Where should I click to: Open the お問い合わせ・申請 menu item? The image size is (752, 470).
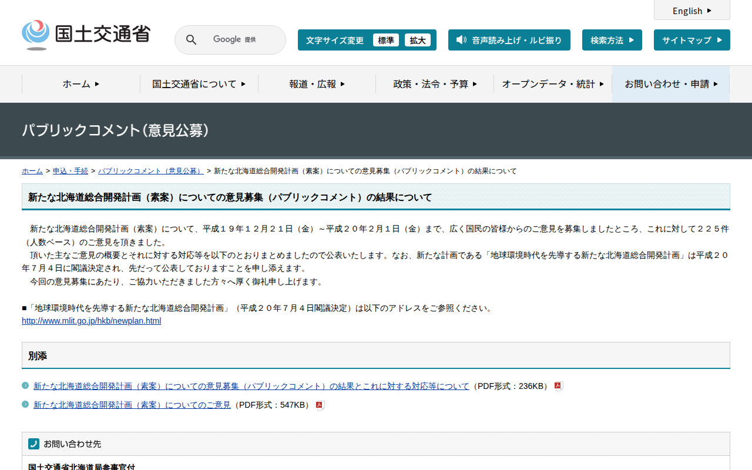pos(670,84)
